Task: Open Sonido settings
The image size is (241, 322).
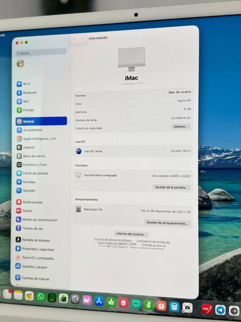Action: point(24,211)
